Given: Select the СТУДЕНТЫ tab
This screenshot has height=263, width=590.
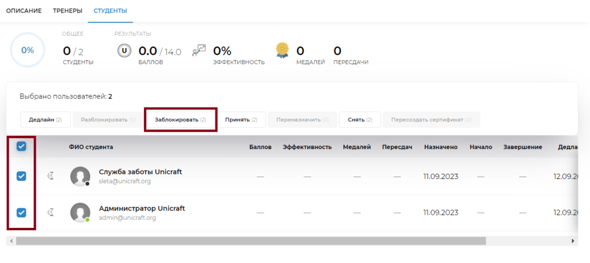Looking at the screenshot, I should coord(110,11).
